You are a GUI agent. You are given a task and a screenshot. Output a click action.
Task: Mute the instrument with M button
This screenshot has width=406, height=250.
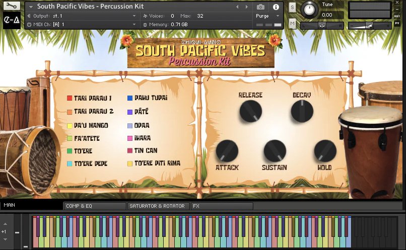293,23
